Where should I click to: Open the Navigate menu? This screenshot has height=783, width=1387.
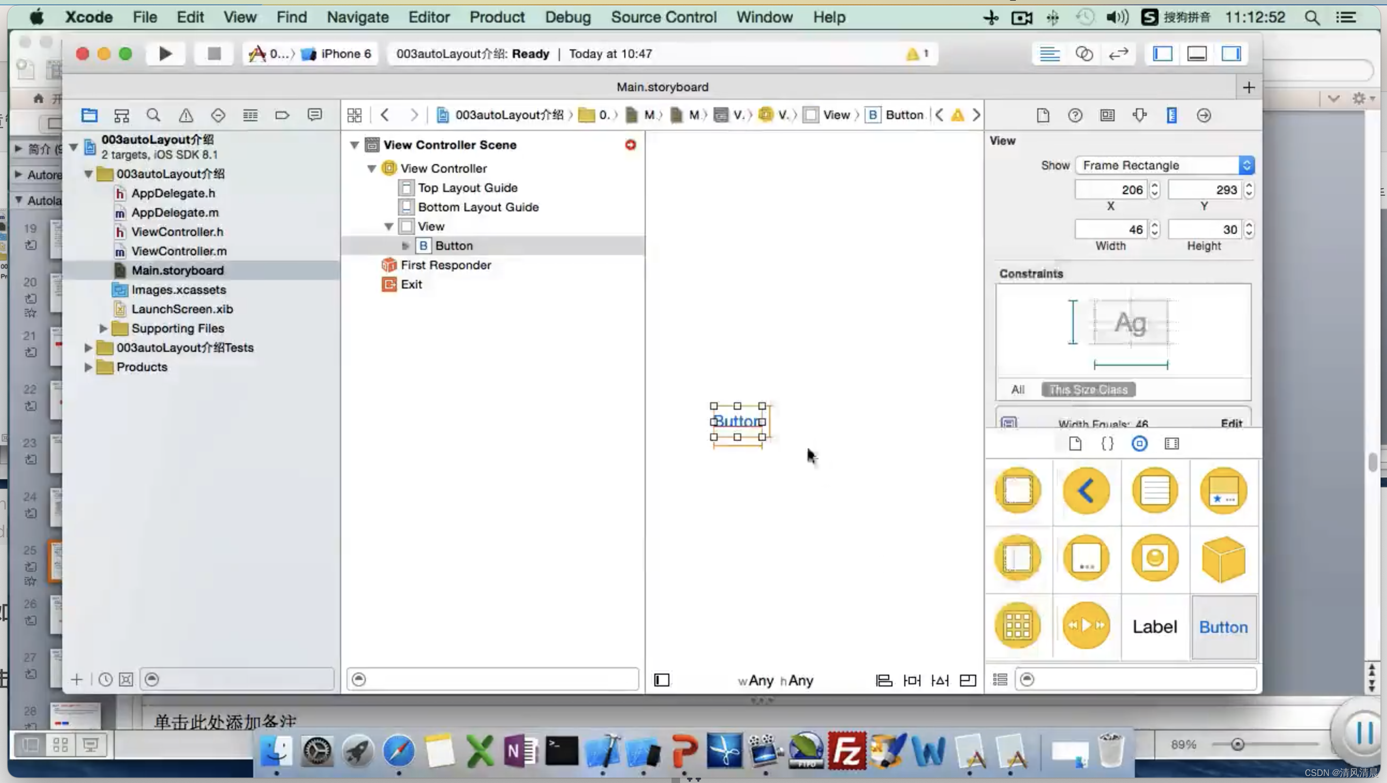click(x=358, y=17)
